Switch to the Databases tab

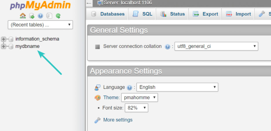click(108, 14)
